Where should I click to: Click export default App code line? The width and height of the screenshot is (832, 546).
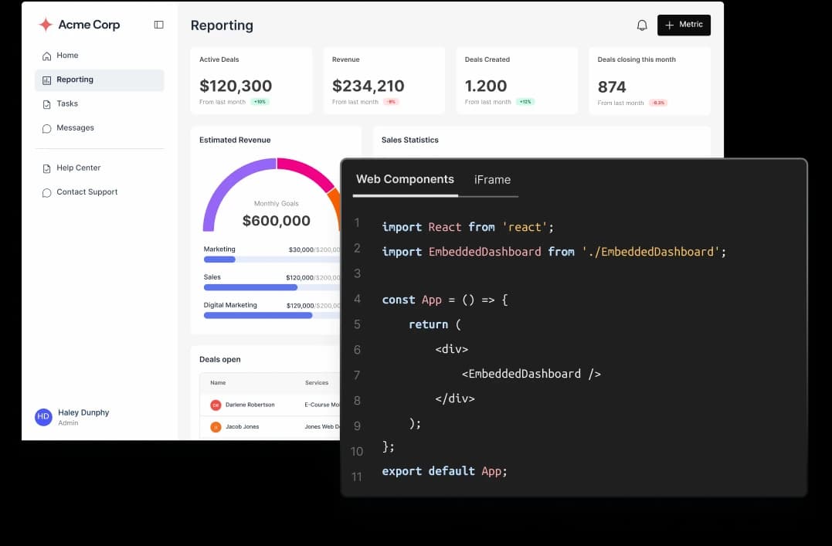click(445, 471)
